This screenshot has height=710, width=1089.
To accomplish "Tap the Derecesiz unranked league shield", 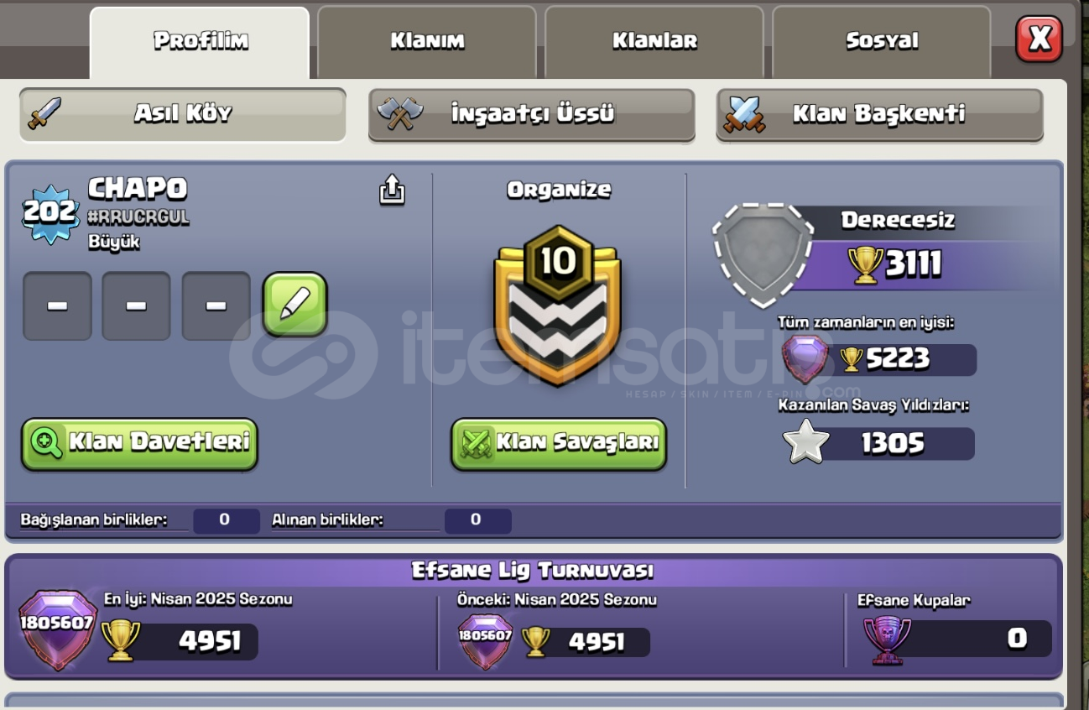I will click(763, 255).
